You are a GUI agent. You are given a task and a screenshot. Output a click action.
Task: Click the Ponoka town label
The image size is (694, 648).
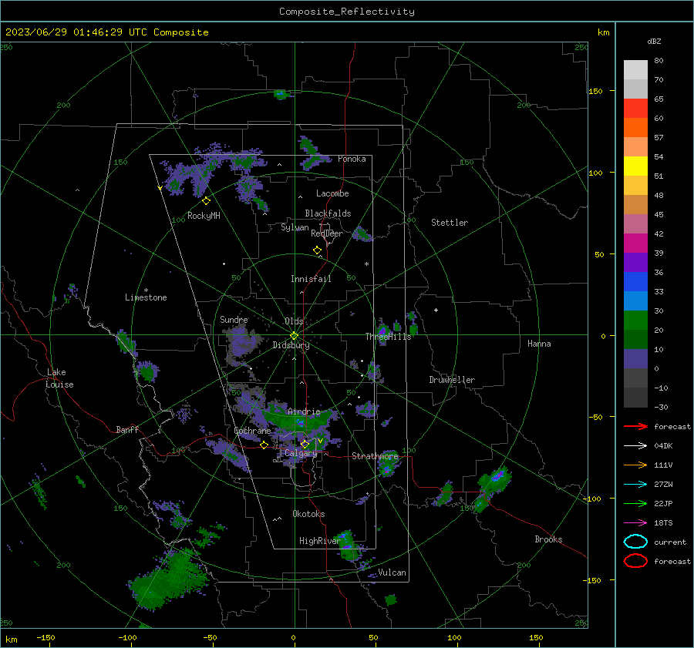[352, 159]
